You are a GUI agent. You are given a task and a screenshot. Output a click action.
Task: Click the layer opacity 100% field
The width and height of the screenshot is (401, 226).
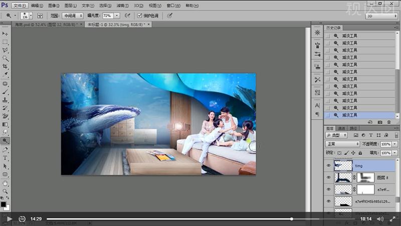coord(385,144)
